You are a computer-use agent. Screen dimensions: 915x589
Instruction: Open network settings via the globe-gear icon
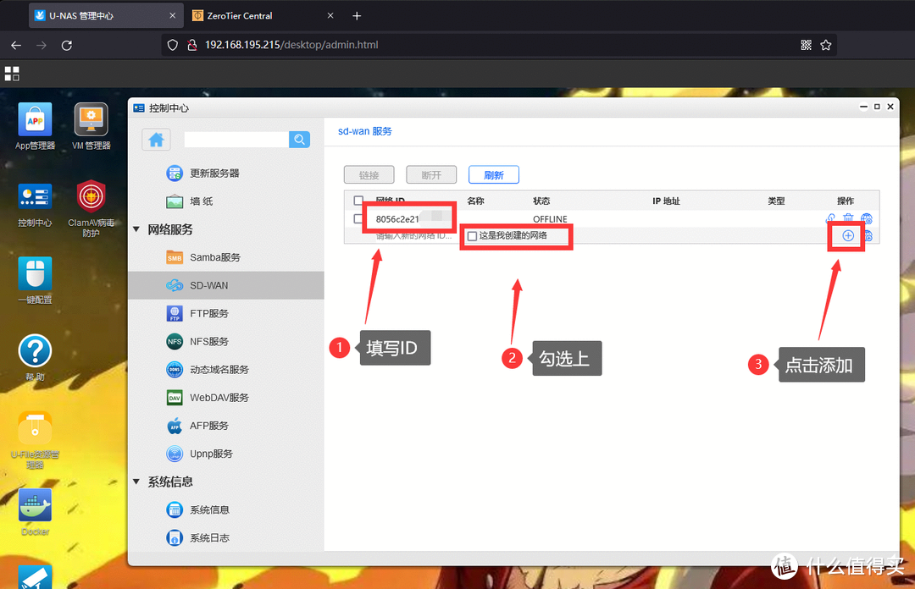(x=867, y=218)
